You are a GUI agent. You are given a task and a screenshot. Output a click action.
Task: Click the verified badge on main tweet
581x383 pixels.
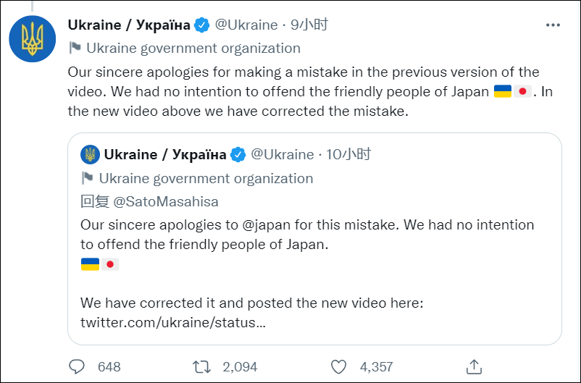click(x=202, y=25)
